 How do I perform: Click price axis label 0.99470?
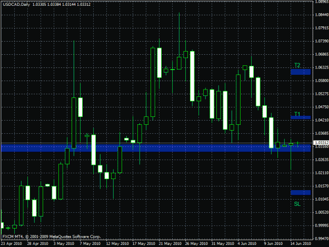click(322, 239)
